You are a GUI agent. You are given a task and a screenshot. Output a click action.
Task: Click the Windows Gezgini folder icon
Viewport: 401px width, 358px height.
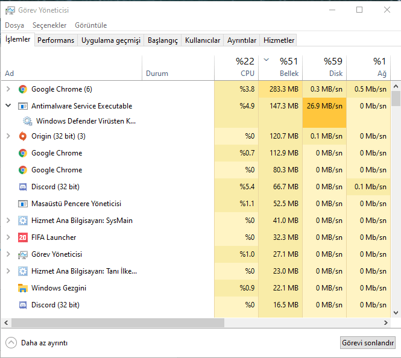coord(23,288)
